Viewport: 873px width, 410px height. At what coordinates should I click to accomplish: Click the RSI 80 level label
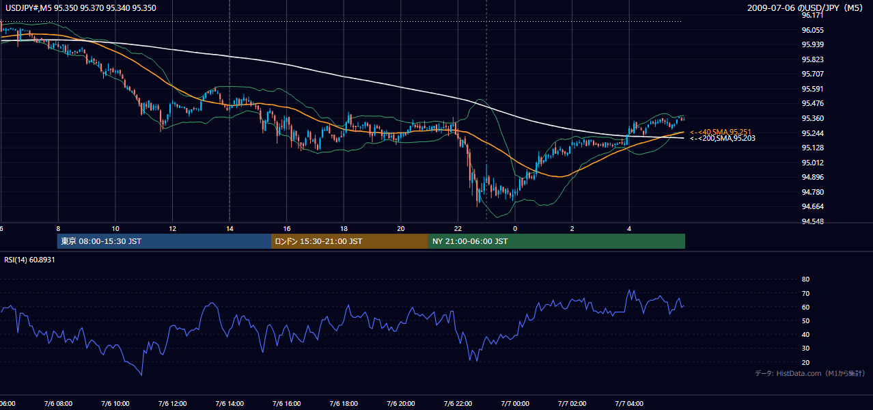805,279
